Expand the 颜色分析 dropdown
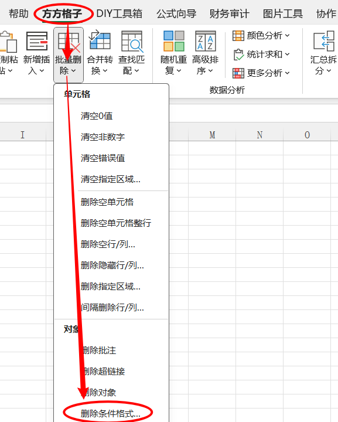Screen dimensions: 338x422 pyautogui.click(x=261, y=36)
